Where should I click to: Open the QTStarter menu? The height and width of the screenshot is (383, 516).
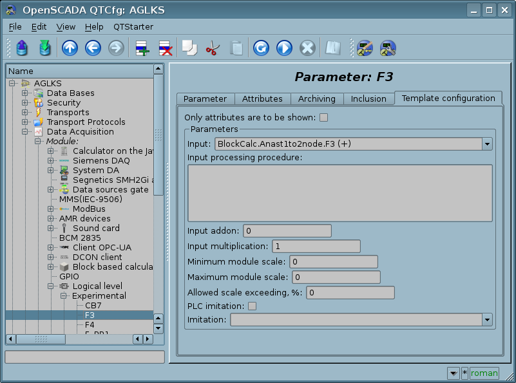pos(133,26)
